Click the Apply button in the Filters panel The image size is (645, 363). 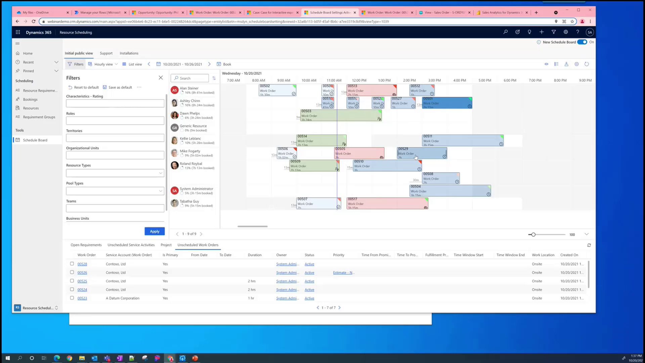click(x=154, y=231)
